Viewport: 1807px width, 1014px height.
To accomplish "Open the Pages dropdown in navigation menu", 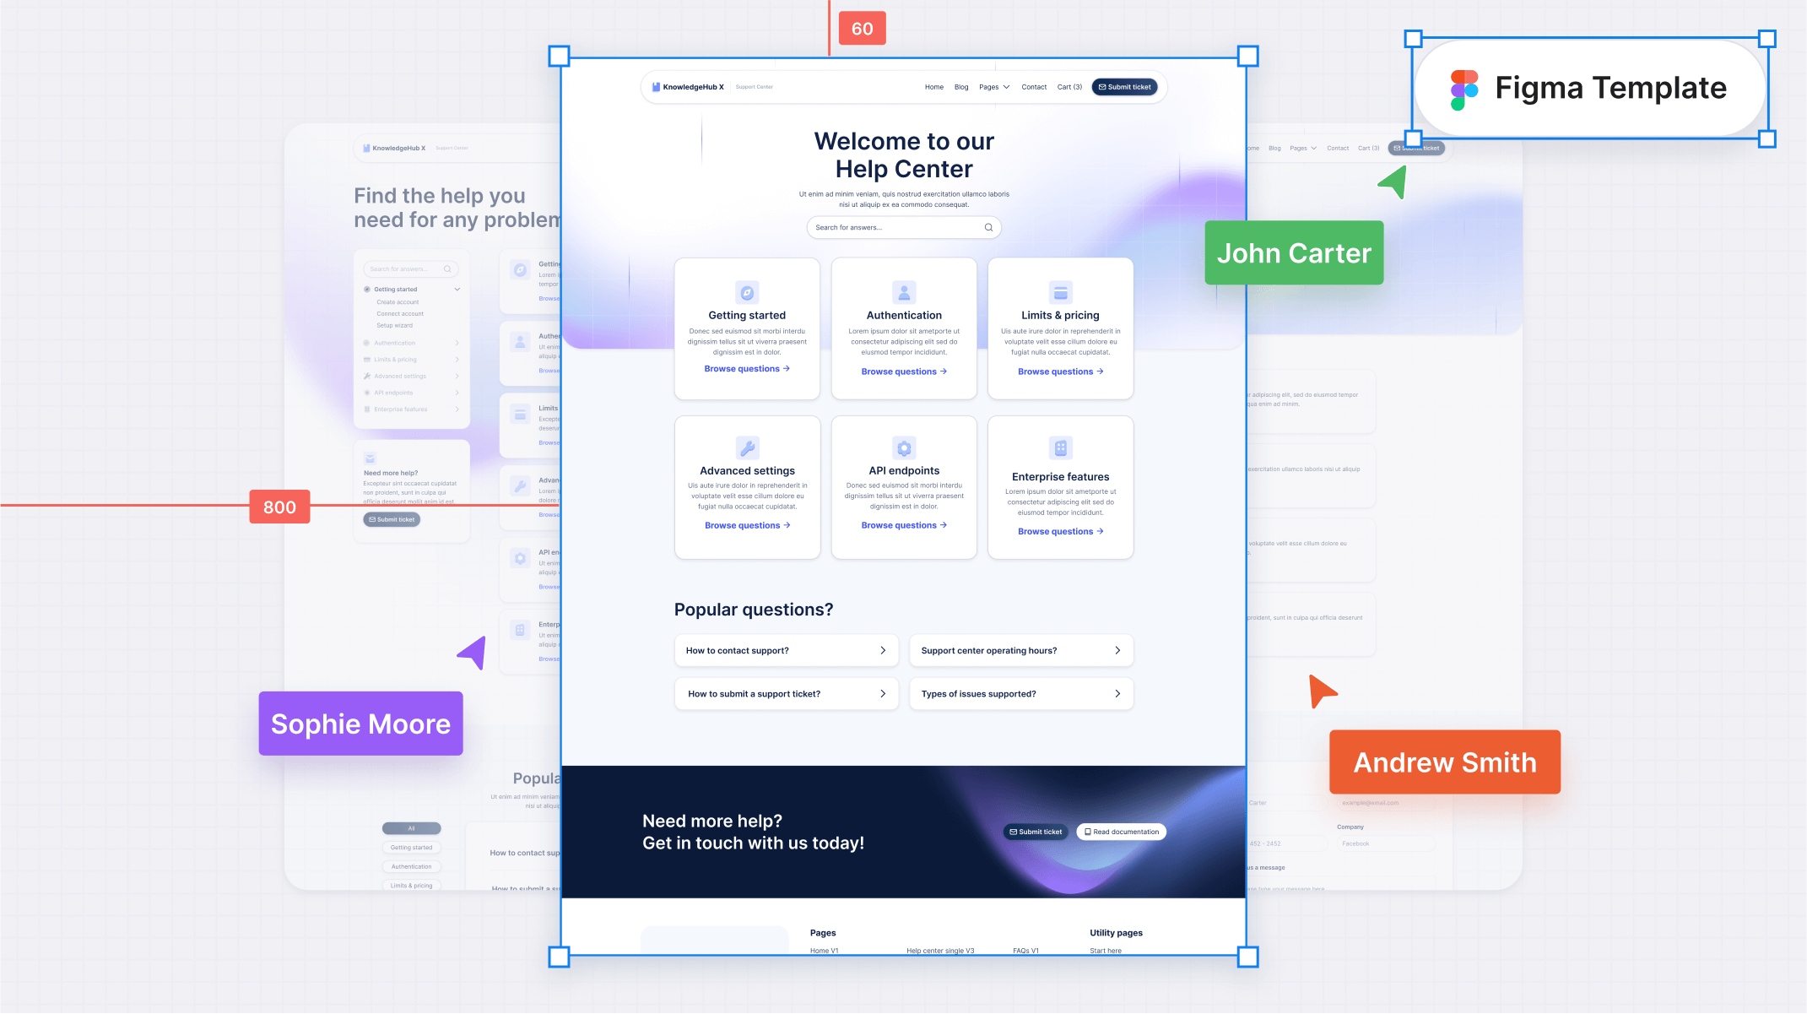I will point(994,87).
